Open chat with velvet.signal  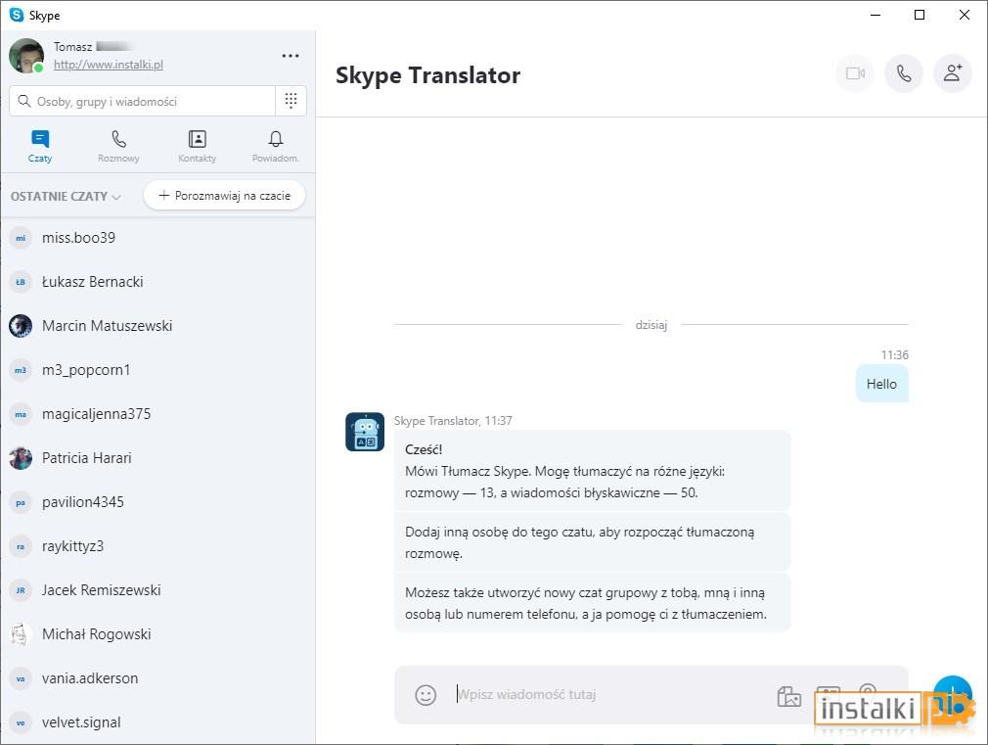pos(157,722)
